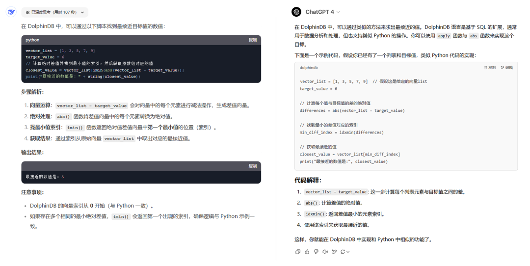The image size is (530, 266).
Task: Click the 'dolphindb' code block label
Action: click(309, 68)
